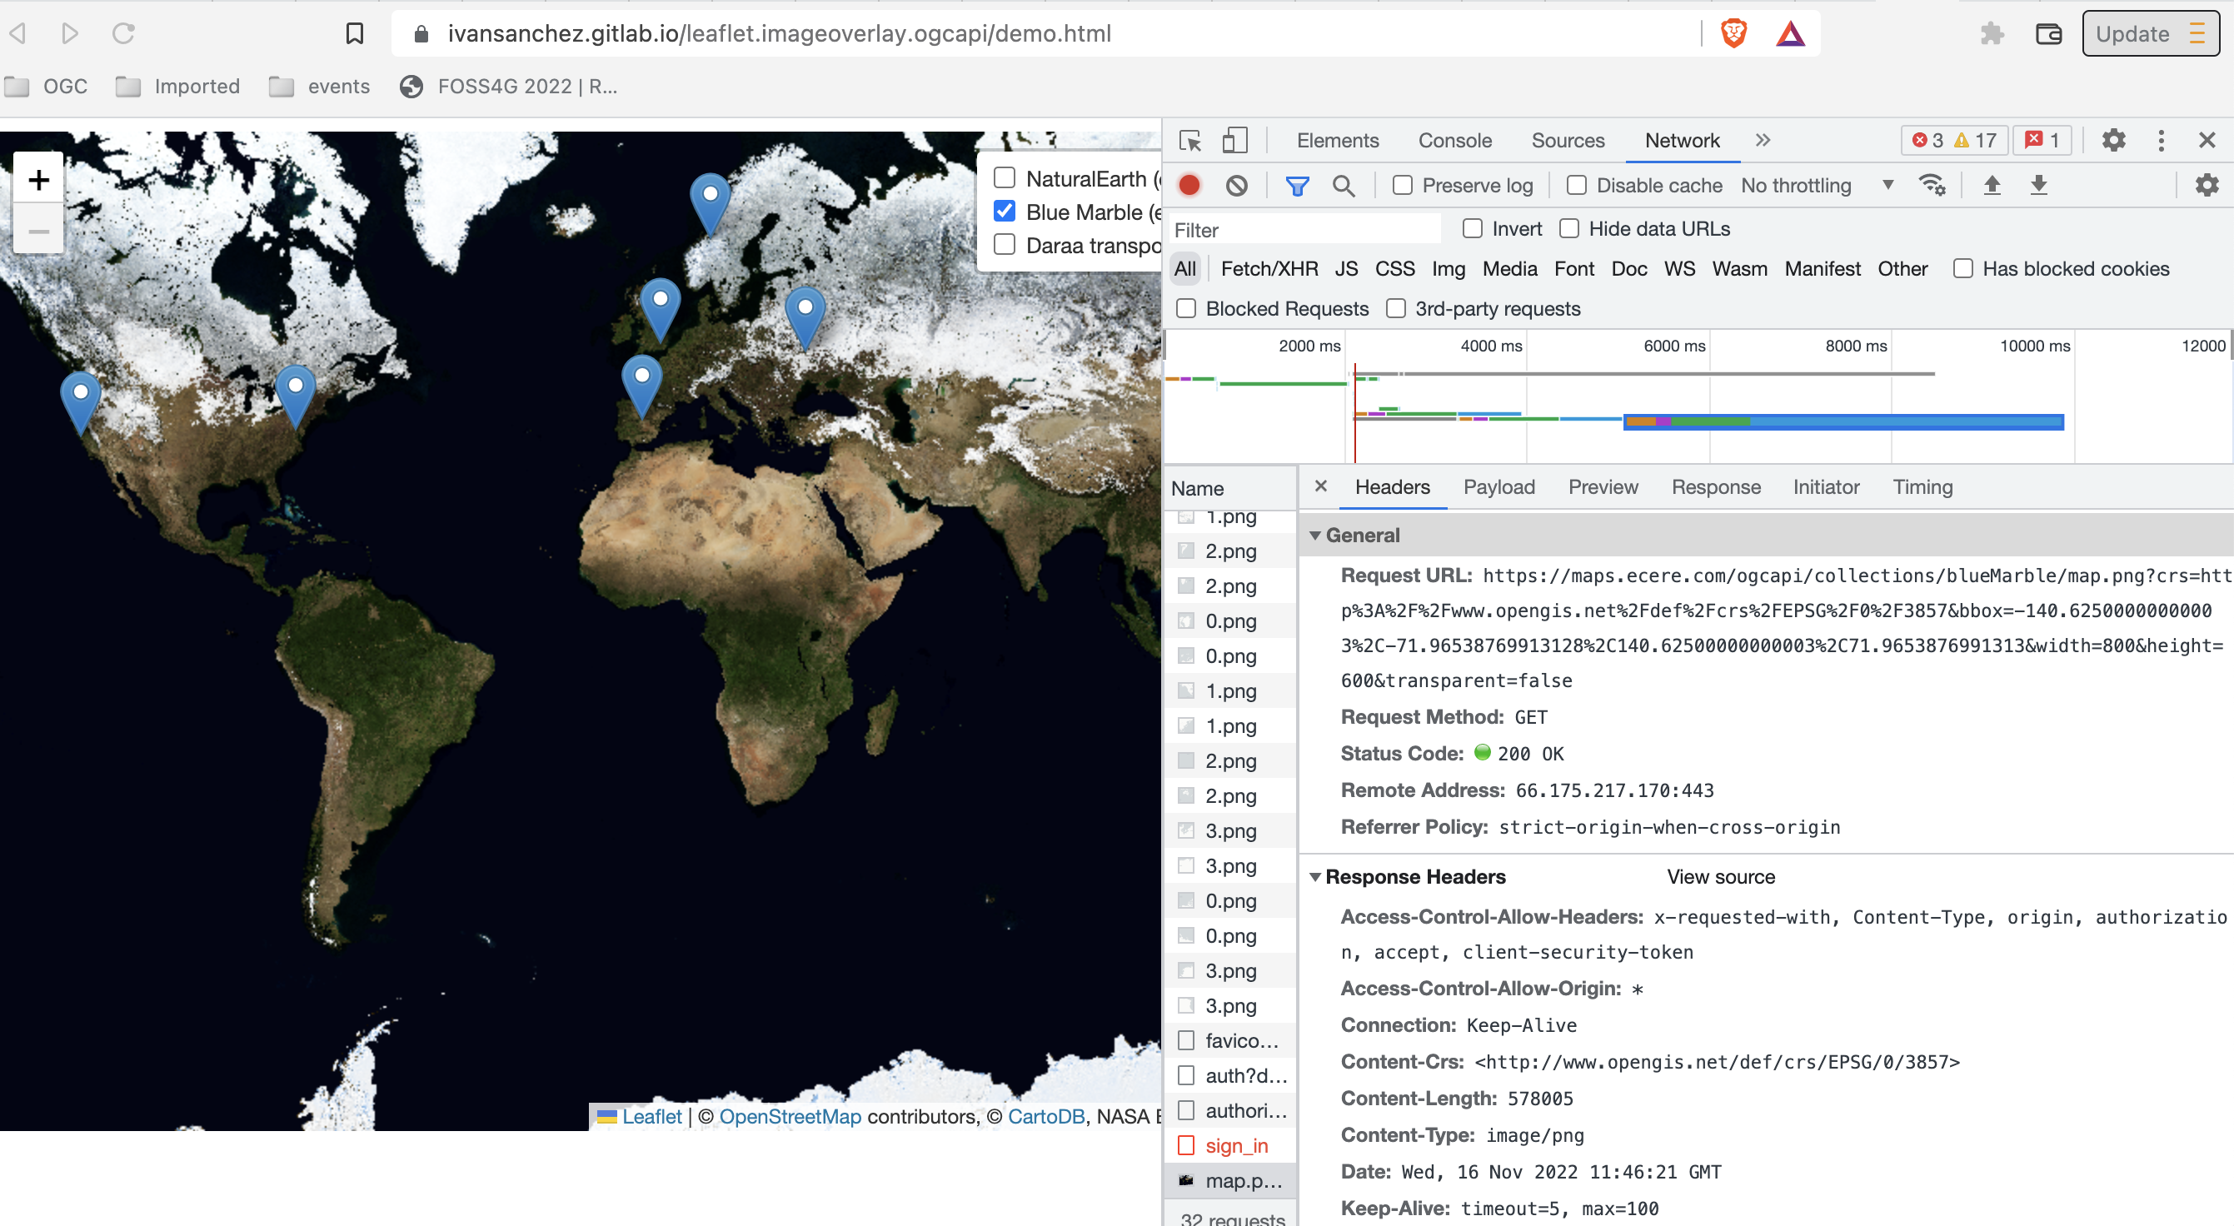The image size is (2234, 1226).
Task: Toggle the network filter funnel icon
Action: (1297, 186)
